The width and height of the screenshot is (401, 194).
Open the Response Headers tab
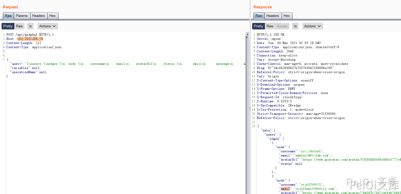272,16
